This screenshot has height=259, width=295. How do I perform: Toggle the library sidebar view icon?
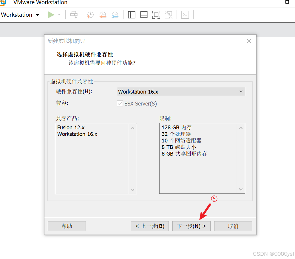point(132,15)
